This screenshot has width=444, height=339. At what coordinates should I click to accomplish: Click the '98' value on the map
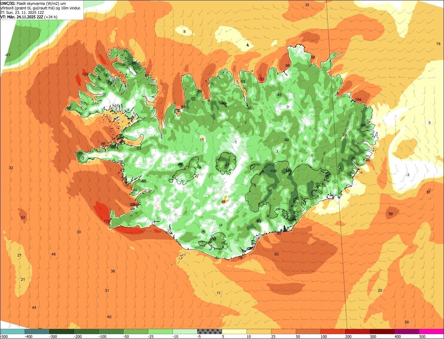[287, 66]
